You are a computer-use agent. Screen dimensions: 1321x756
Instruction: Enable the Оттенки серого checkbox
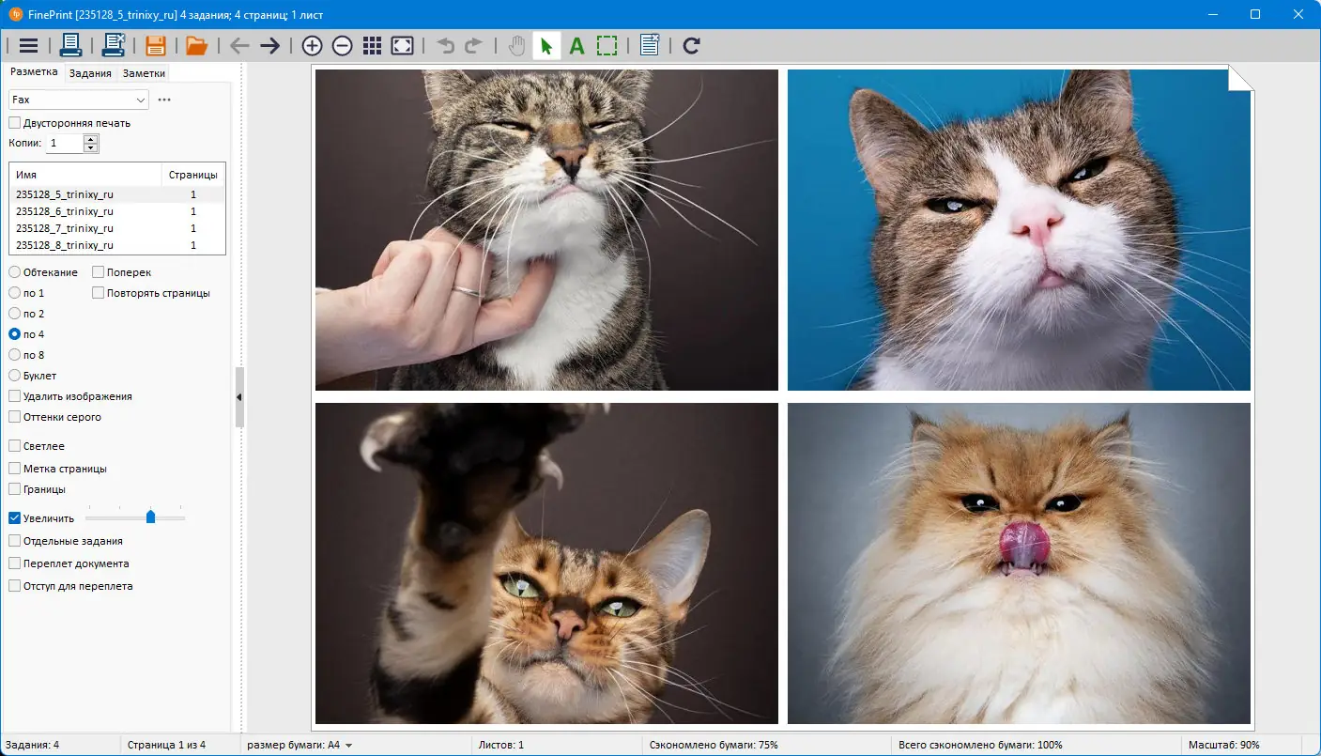pyautogui.click(x=14, y=417)
